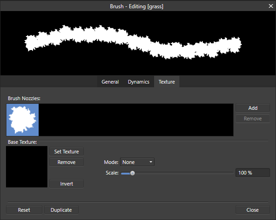Close the brush dialog with the X icon

click(271, 6)
